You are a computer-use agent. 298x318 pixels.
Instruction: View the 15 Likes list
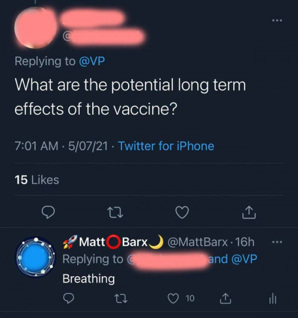point(37,180)
